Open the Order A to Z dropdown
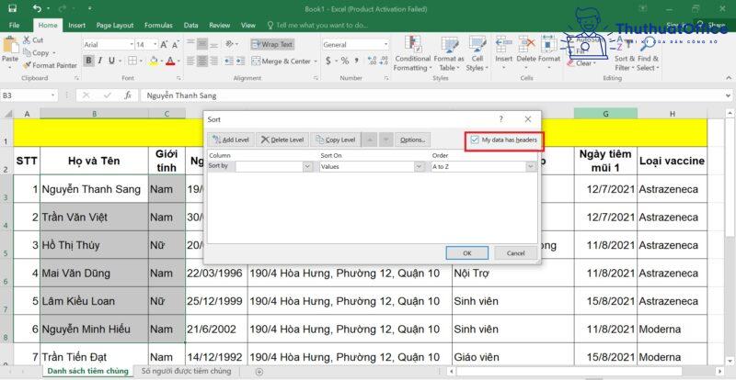Screen dimensions: 736x380 531,166
